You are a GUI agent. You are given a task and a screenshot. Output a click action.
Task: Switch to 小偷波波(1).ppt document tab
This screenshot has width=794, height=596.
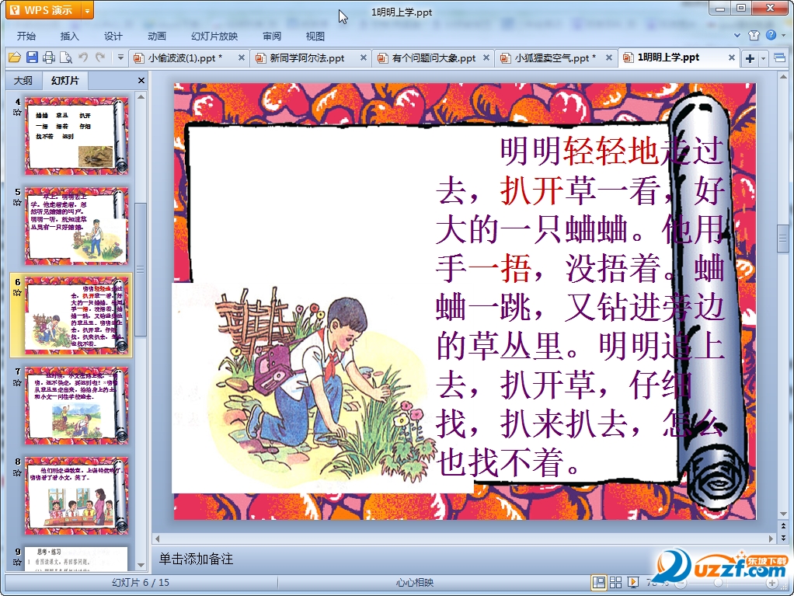tap(184, 58)
